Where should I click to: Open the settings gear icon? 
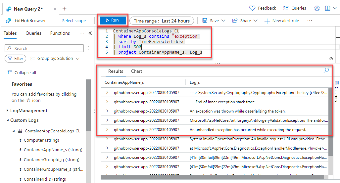(x=317, y=8)
